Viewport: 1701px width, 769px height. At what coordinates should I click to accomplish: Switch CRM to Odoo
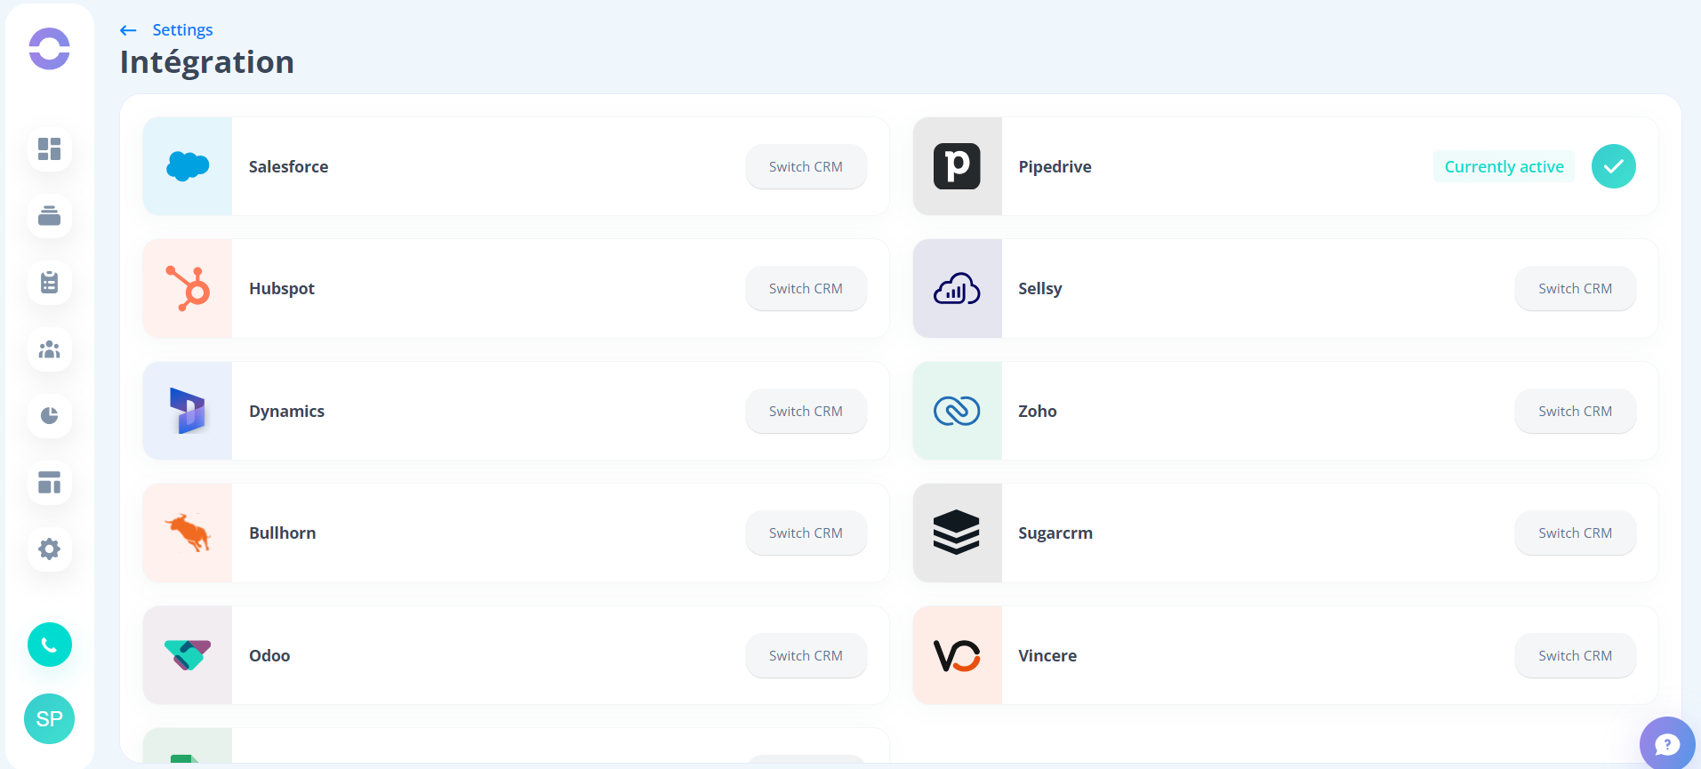[x=806, y=655]
